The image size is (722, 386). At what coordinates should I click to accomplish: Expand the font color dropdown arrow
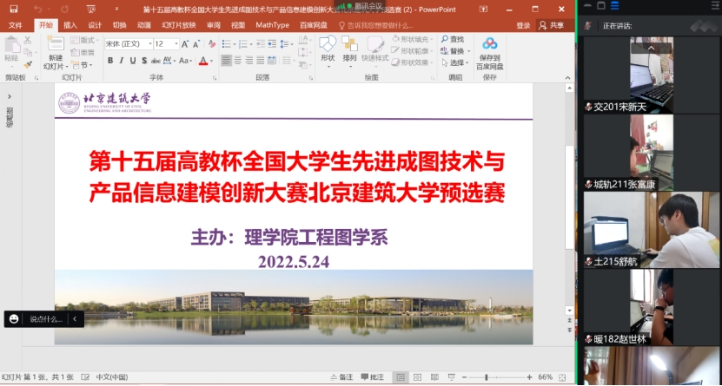pos(211,61)
